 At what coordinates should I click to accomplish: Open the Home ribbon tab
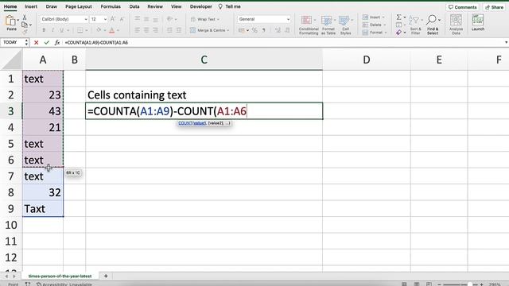click(10, 6)
